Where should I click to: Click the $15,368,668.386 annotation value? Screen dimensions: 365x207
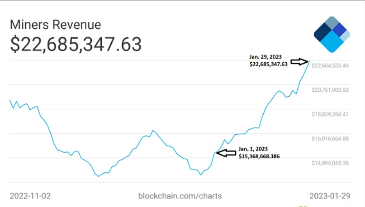pos(259,156)
